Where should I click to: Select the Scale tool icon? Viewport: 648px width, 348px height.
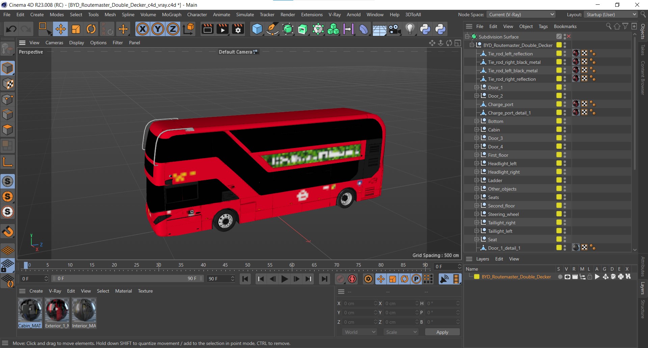point(76,29)
